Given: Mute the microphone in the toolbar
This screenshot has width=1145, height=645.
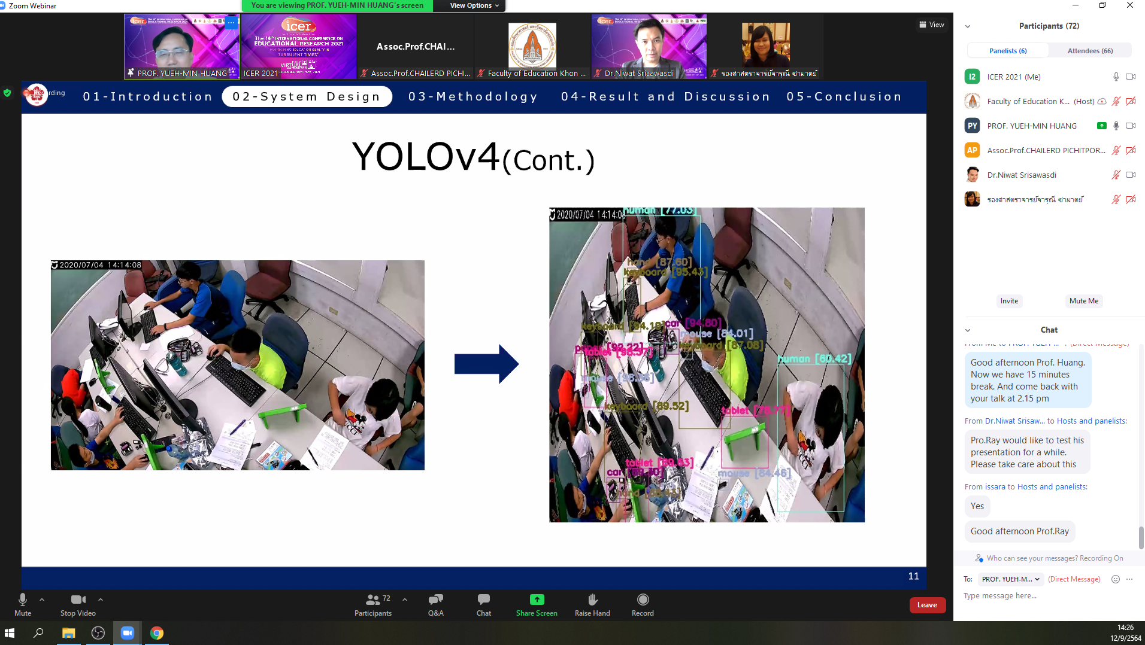Looking at the screenshot, I should (23, 600).
